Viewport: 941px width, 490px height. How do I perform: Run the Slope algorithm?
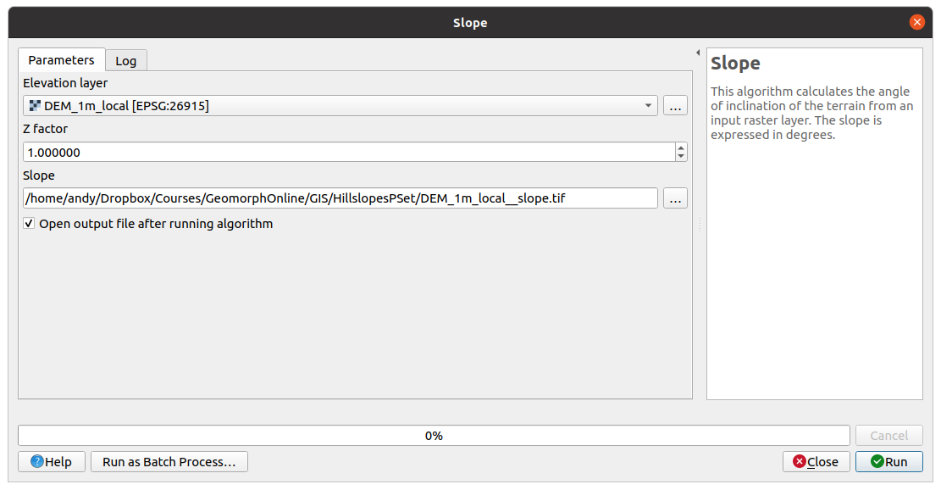point(888,462)
